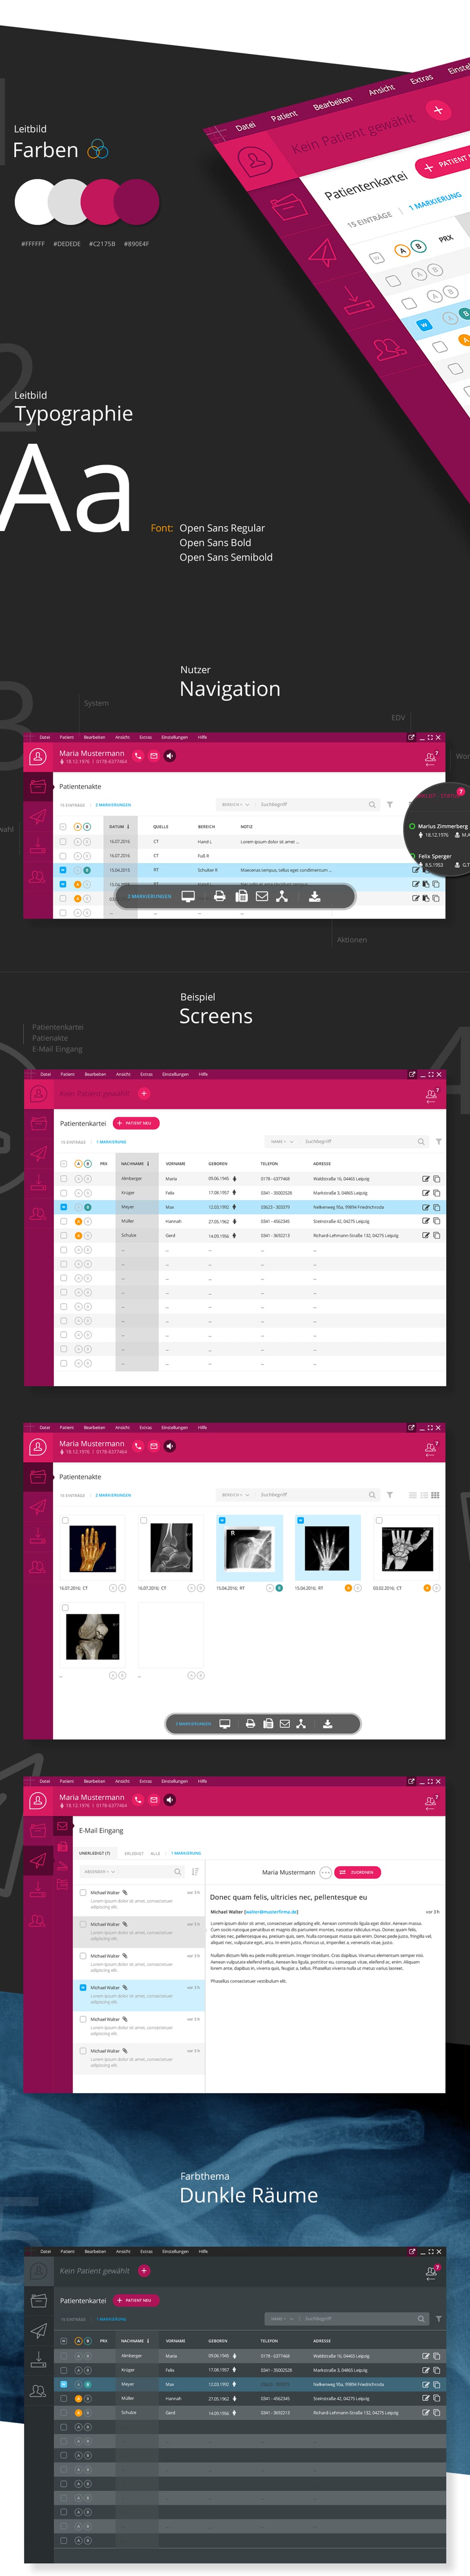This screenshot has width=470, height=2576.
Task: Click the paper plane sidebar icon in light Patientenkartei
Action: click(38, 1153)
